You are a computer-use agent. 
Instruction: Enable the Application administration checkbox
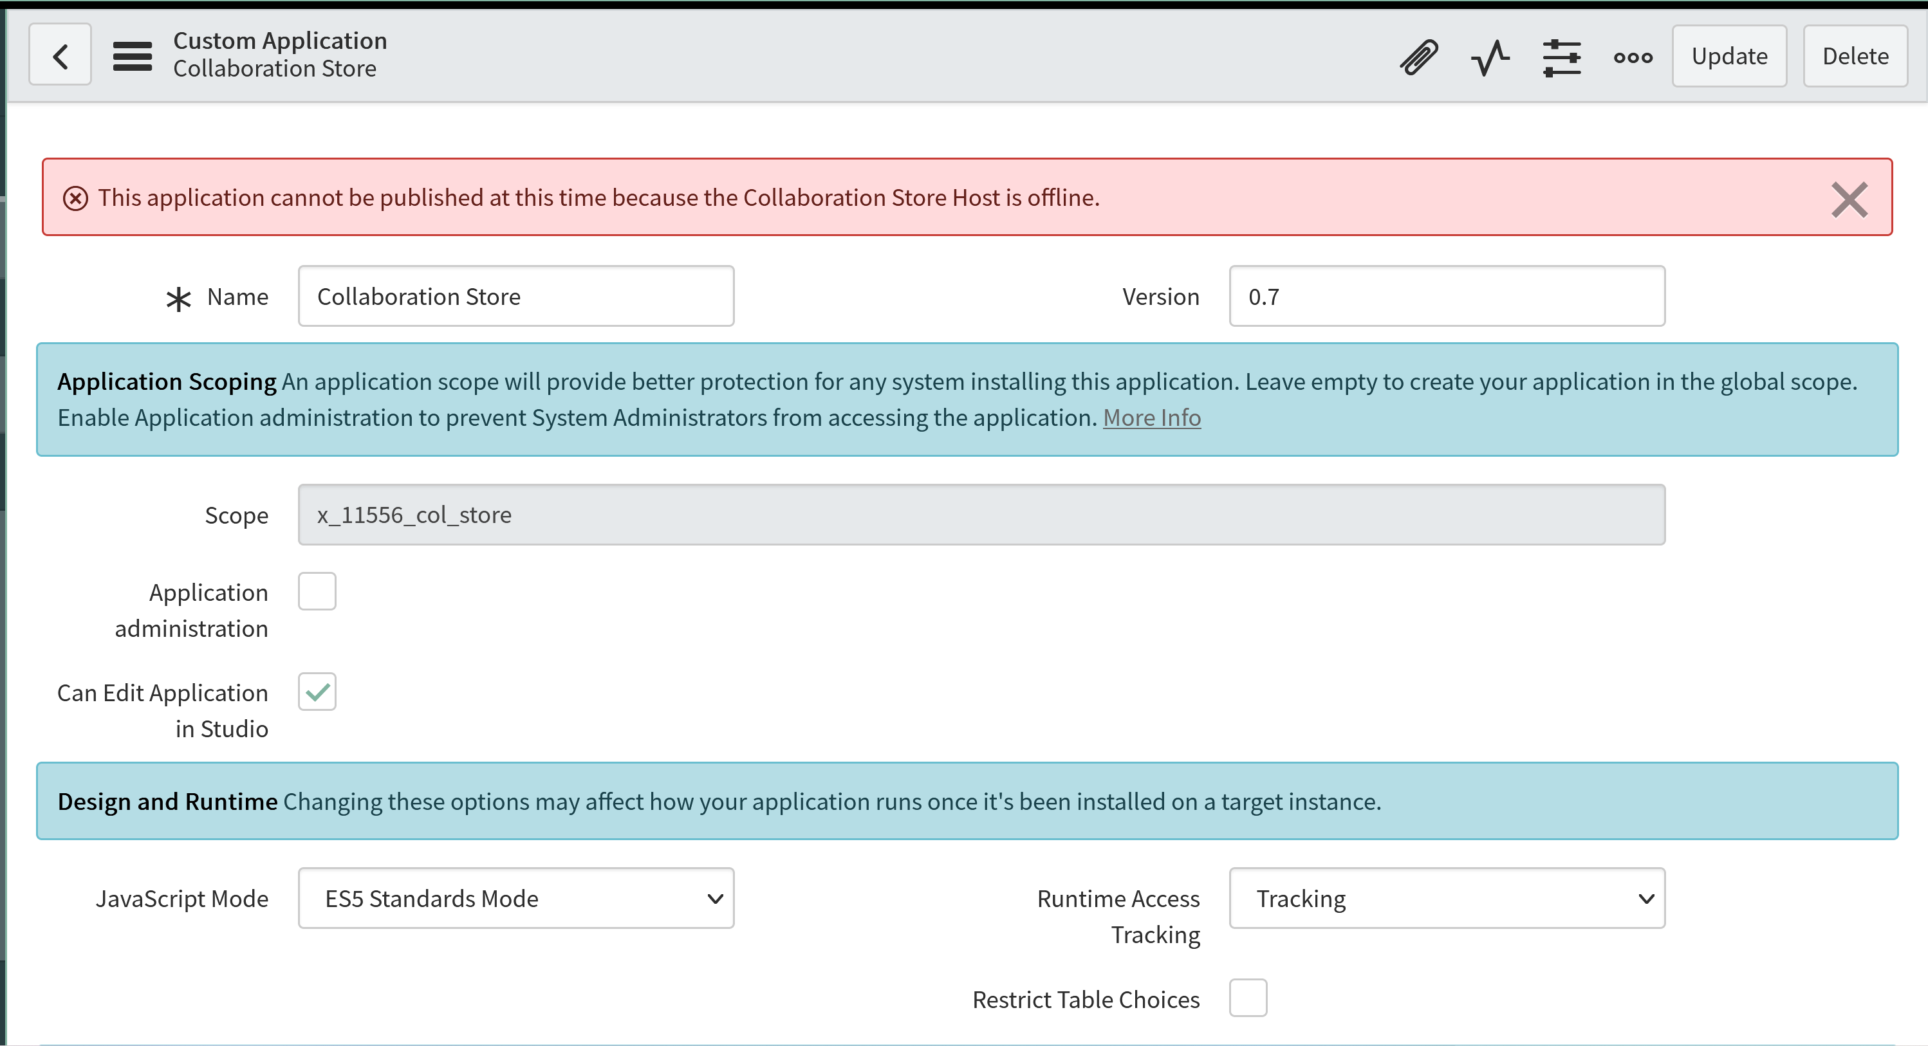[317, 591]
